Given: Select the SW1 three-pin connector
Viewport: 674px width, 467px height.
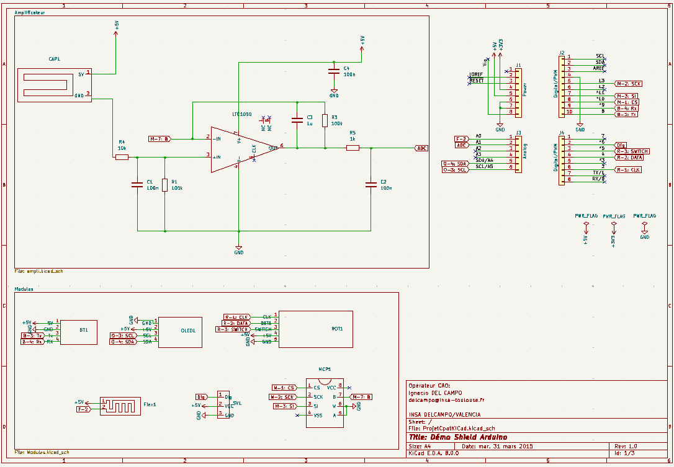Looking at the screenshot, I should coord(223,404).
